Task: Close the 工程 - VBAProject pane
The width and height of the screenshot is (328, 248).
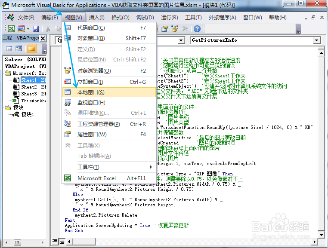Action: pos(43,38)
